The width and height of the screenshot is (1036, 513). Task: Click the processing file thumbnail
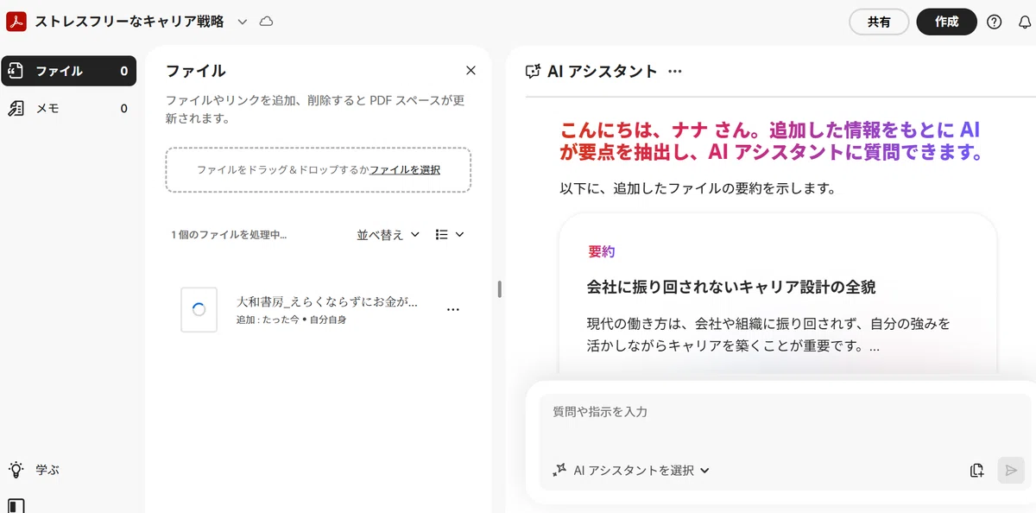[x=199, y=309]
